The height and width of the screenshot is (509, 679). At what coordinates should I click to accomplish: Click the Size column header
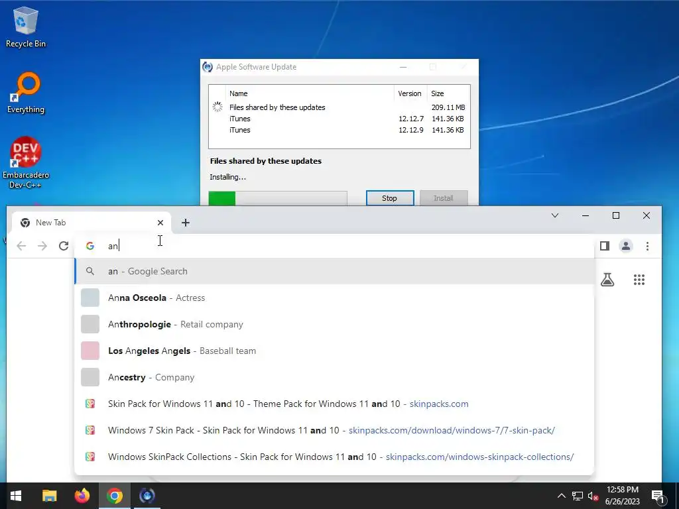[x=438, y=93]
